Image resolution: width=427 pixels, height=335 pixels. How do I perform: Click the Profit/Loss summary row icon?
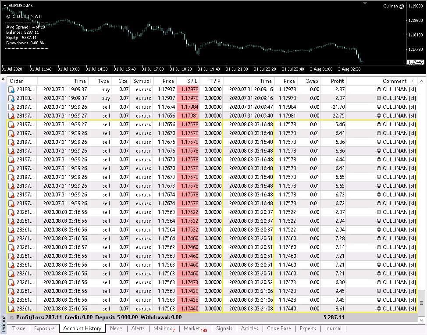(12, 317)
